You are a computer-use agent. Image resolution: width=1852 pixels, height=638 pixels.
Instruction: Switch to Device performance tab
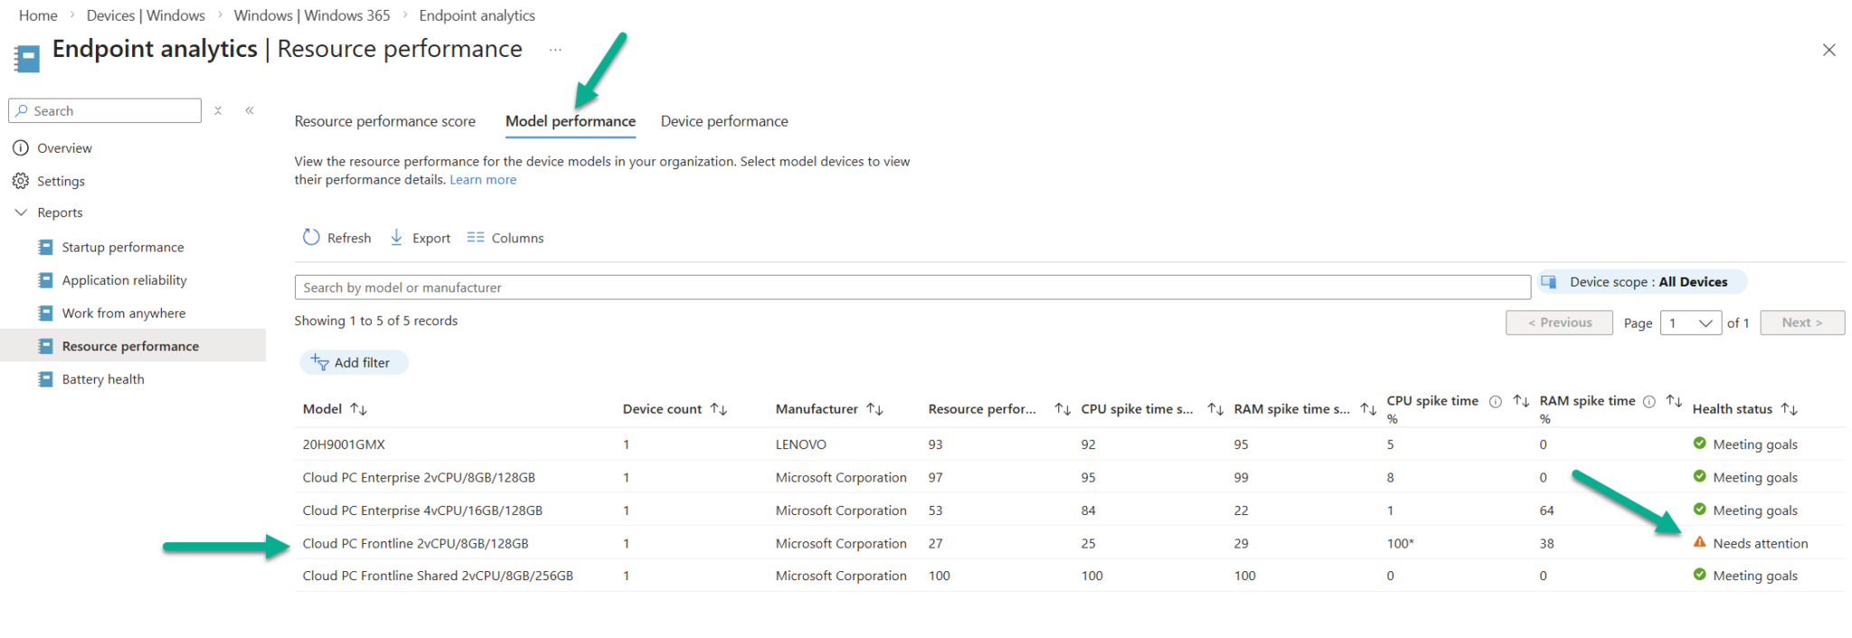[x=723, y=121]
